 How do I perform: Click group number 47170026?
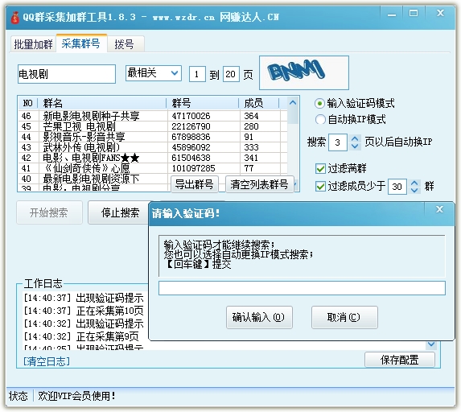[x=191, y=116]
